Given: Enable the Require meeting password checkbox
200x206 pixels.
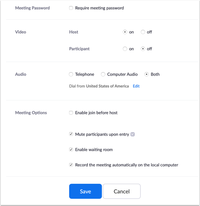Looking at the screenshot, I should pyautogui.click(x=71, y=8).
